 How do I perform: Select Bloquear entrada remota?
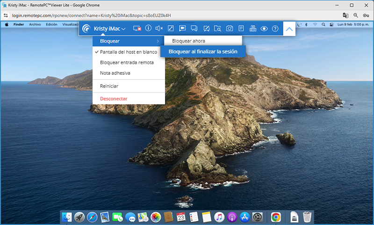129,63
